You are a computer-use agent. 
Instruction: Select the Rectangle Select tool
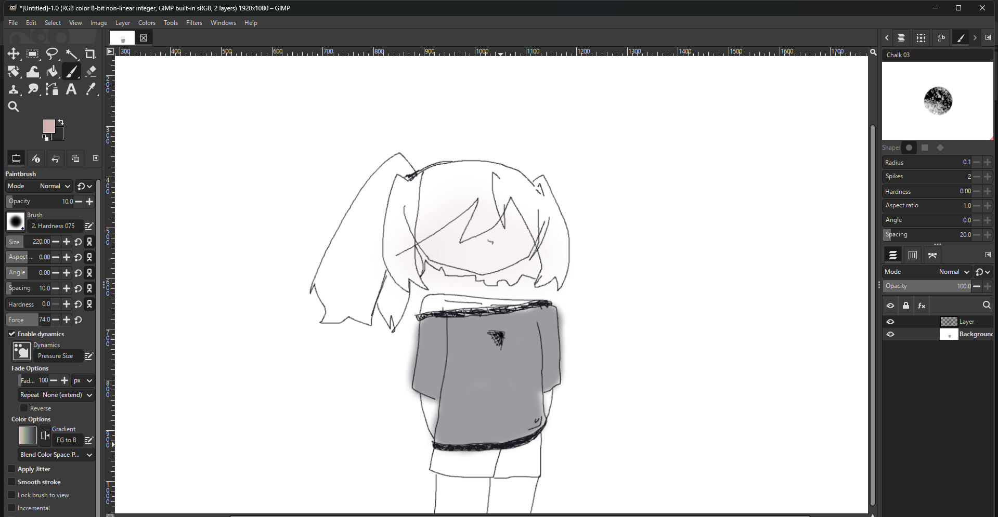click(33, 54)
